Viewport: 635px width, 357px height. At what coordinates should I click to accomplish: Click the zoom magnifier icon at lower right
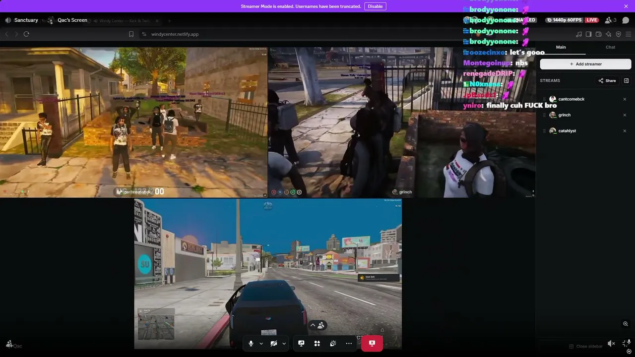coord(626,324)
